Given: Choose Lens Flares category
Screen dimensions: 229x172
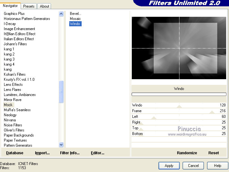Looking at the screenshot, I should coord(12,90).
